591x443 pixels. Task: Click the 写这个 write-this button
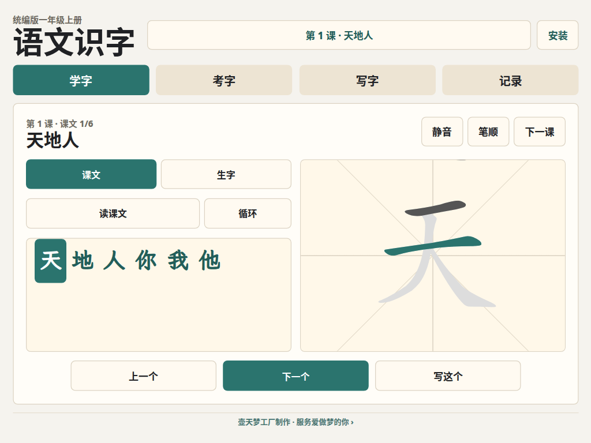click(x=448, y=376)
